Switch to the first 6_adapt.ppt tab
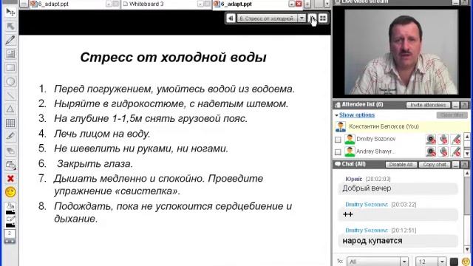This screenshot has height=266, width=473. pyautogui.click(x=53, y=4)
